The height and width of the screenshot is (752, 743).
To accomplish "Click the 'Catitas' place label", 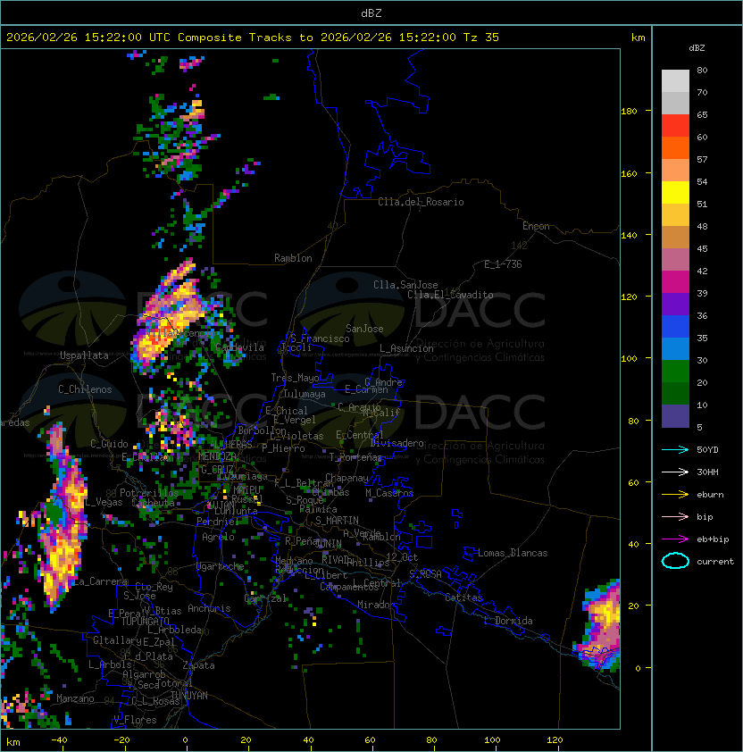I will [463, 597].
